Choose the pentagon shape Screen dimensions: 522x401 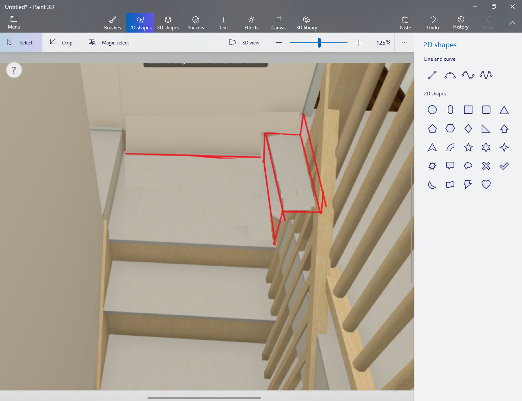click(432, 129)
